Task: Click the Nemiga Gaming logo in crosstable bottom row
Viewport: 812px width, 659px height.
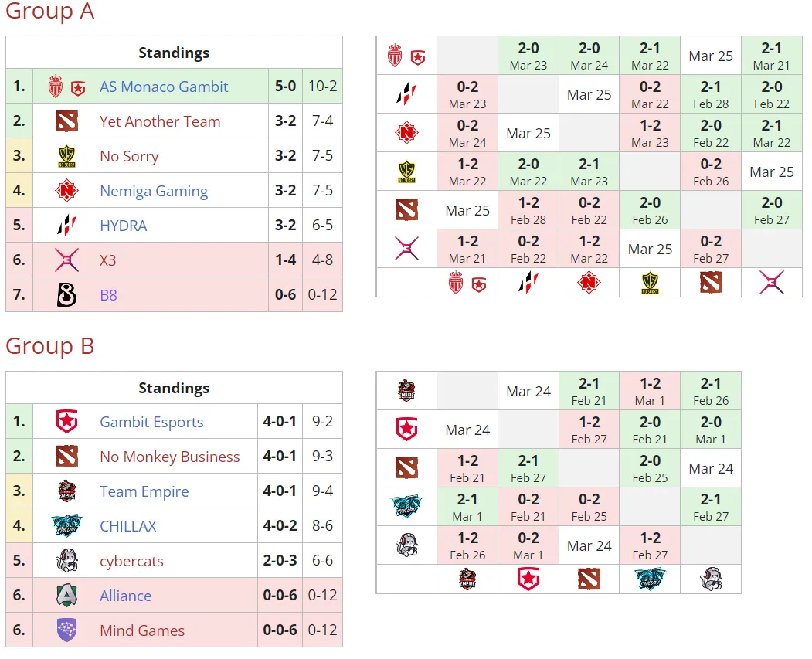Action: 589,283
